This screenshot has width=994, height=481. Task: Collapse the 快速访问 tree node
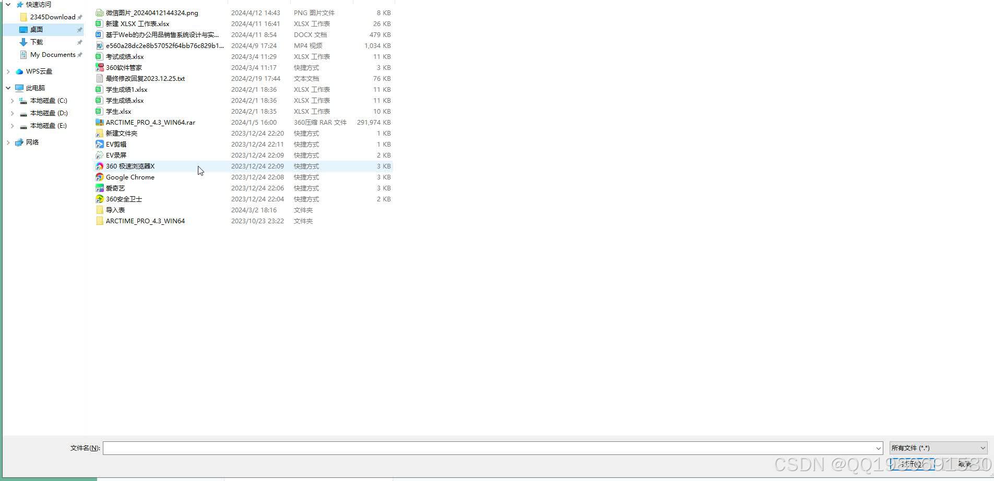pyautogui.click(x=8, y=4)
